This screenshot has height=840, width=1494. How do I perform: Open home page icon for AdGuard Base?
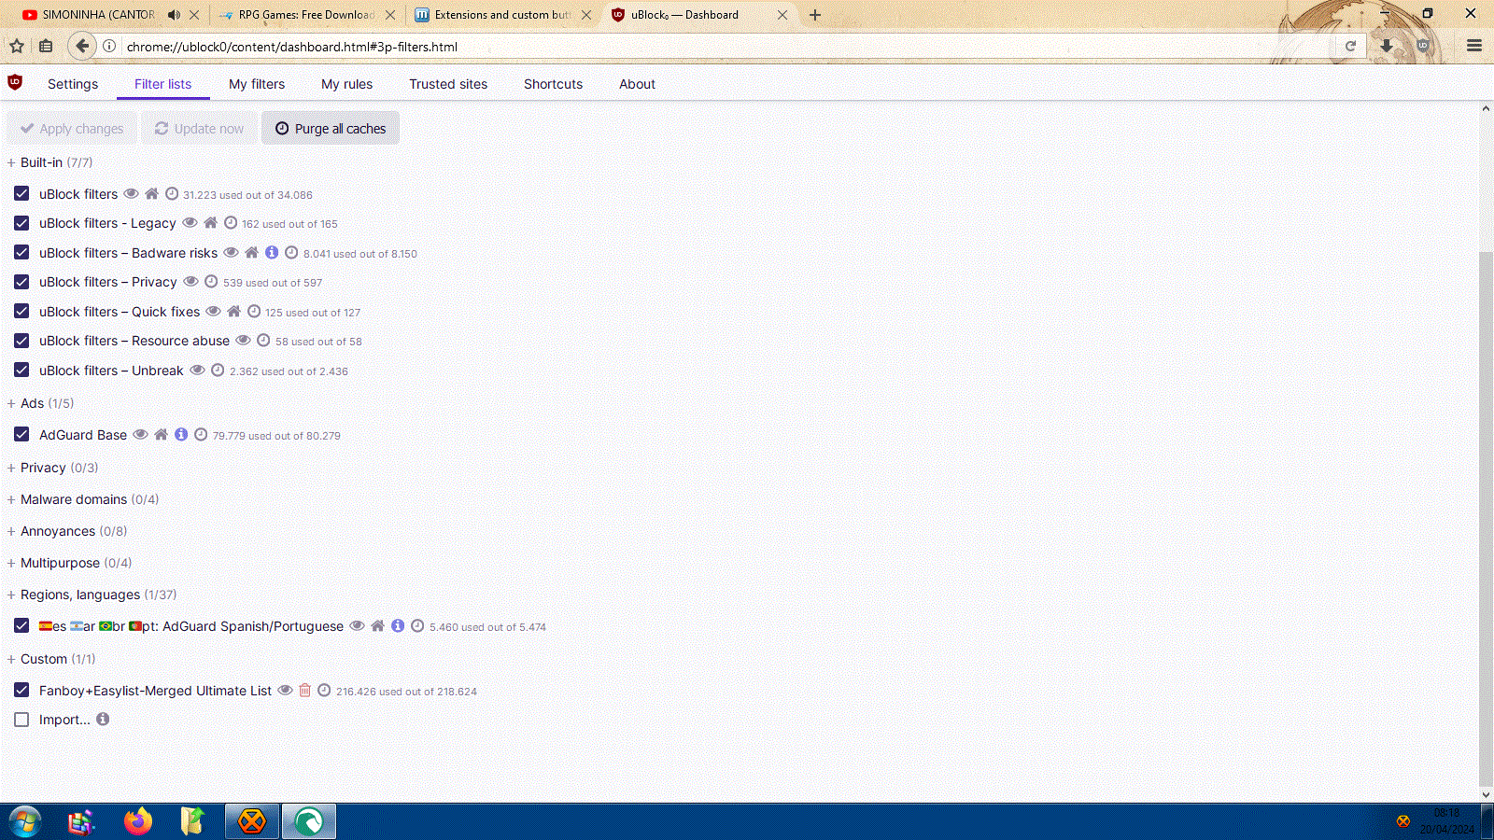[x=161, y=435]
